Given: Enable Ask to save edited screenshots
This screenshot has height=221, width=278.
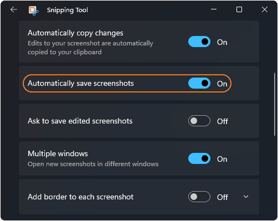Looking at the screenshot, I should pos(199,121).
